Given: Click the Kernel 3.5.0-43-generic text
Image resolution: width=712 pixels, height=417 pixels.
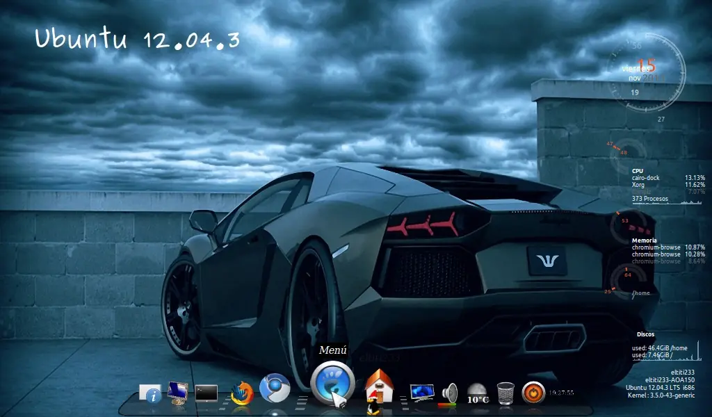Looking at the screenshot, I should tap(661, 395).
